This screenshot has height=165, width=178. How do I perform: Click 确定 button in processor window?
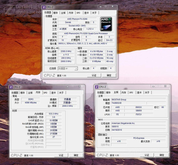pyautogui.click(x=109, y=75)
